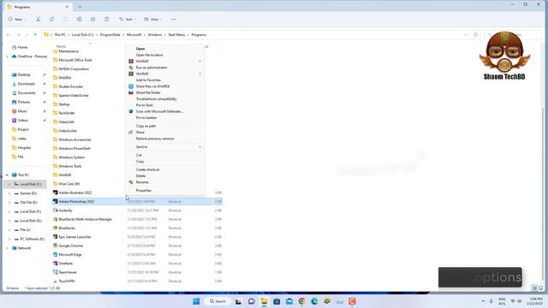This screenshot has width=548, height=308.
Task: Open the New dropdown in the toolbar
Action: [x=16, y=19]
